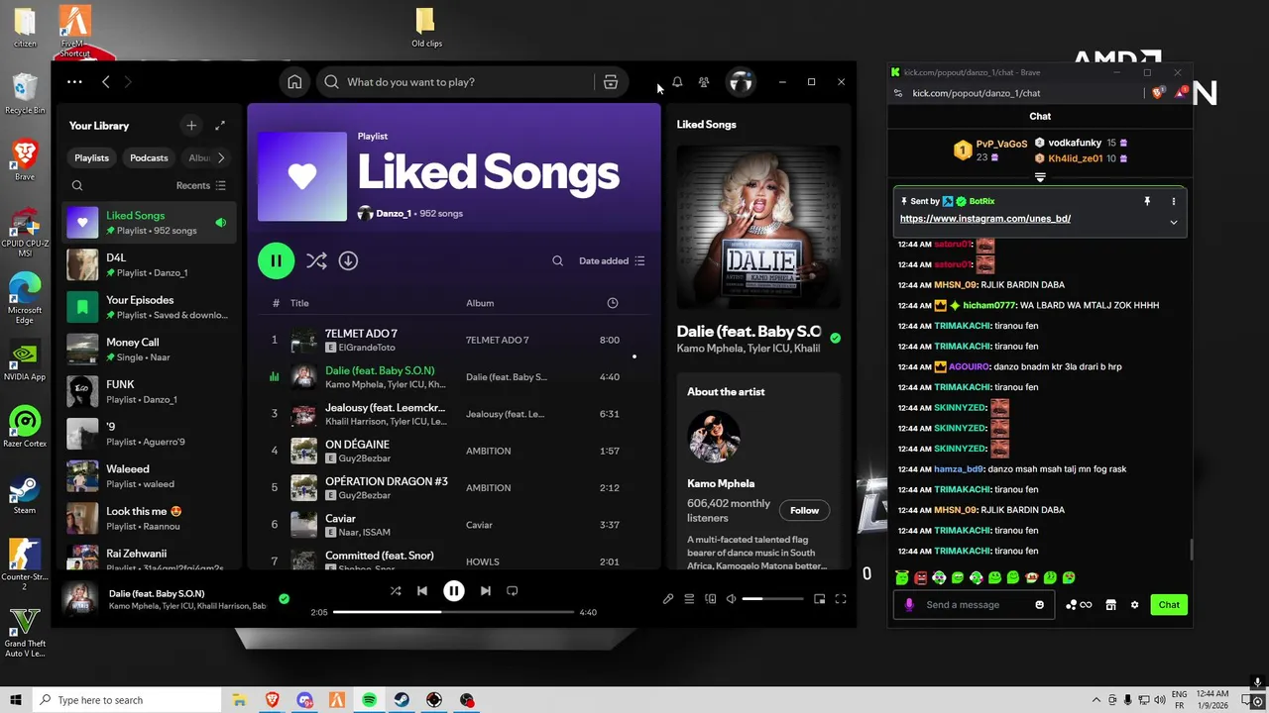Image resolution: width=1269 pixels, height=713 pixels.
Task: Send message with green Chat button
Action: 1169,604
